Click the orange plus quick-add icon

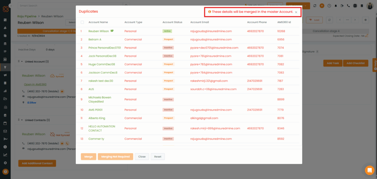pyautogui.click(x=322, y=6)
